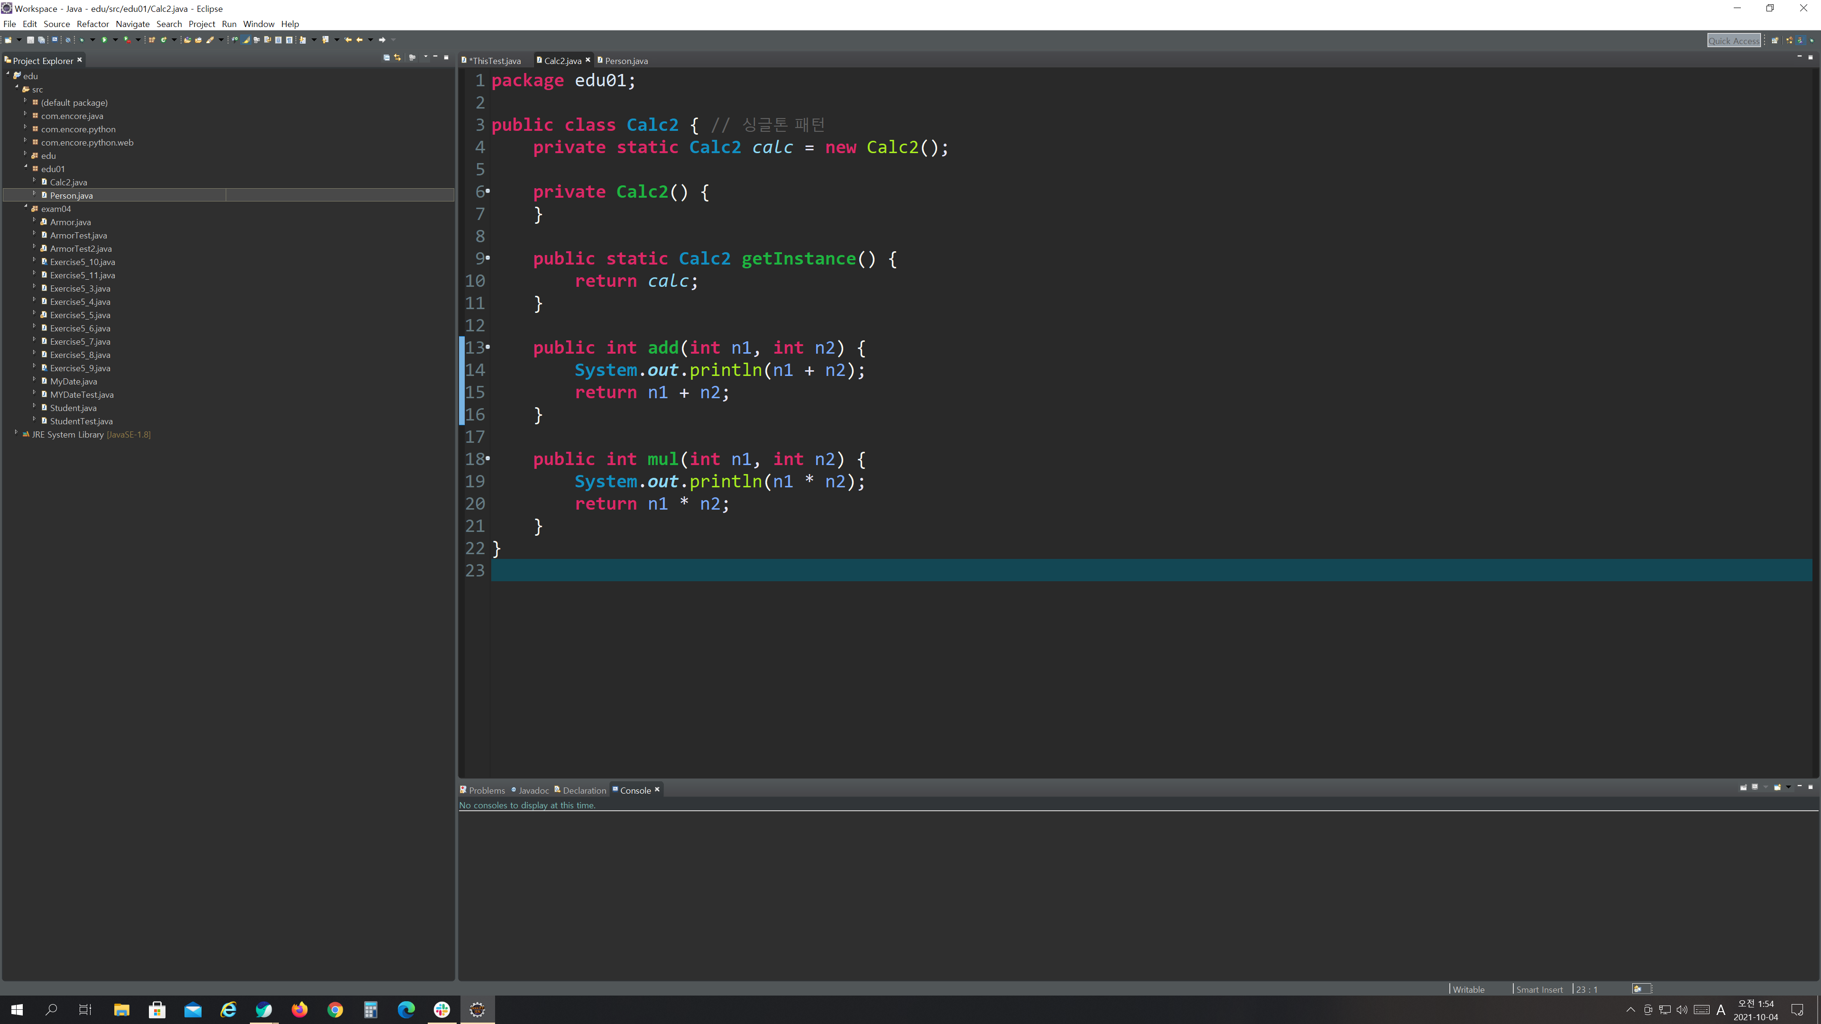Open the Refactor menu
Screen dimensions: 1821x1024
92,24
